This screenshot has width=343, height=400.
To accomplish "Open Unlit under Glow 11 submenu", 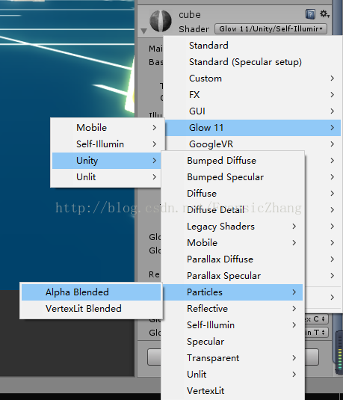I will pyautogui.click(x=106, y=177).
